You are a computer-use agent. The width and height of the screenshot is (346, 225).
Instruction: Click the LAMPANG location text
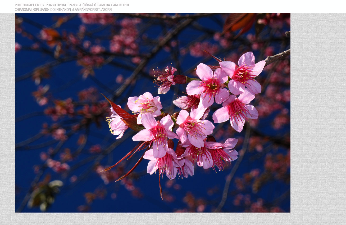pos(80,10)
